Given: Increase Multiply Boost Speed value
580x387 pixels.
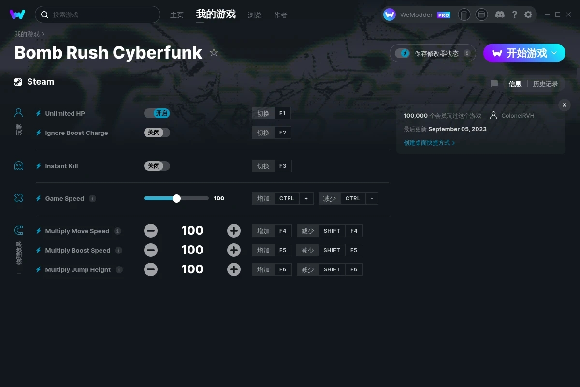Looking at the screenshot, I should tap(234, 250).
